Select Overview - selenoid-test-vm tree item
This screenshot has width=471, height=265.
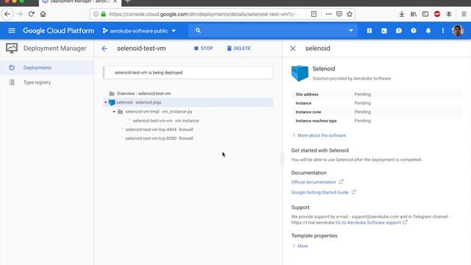(x=144, y=93)
